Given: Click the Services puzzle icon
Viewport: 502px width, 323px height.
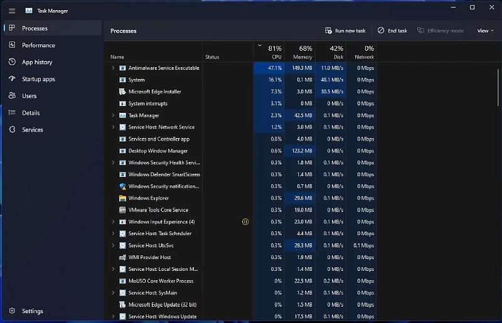Looking at the screenshot, I should (12, 129).
